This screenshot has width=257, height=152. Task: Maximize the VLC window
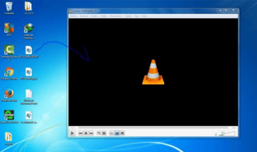click(226, 10)
